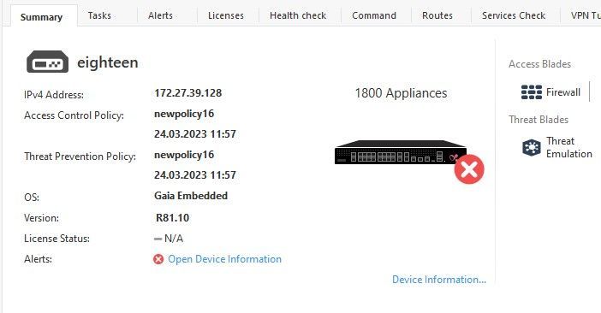Show the Routes tab
601x313 pixels.
tap(437, 15)
